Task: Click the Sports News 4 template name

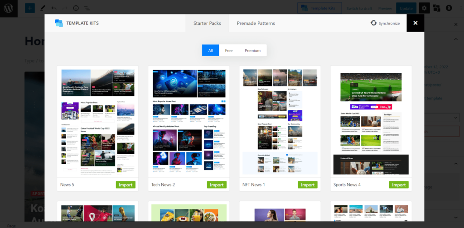Action: click(347, 185)
